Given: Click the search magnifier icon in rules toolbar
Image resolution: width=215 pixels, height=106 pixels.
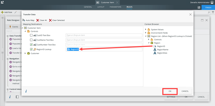Looking at the screenshot, I should point(209,12).
